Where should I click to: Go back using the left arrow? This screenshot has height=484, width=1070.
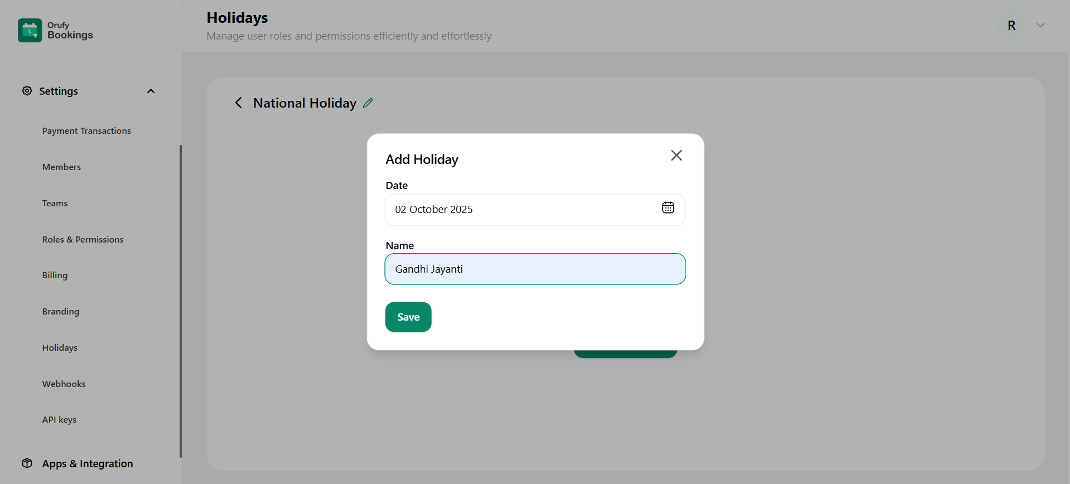(239, 103)
